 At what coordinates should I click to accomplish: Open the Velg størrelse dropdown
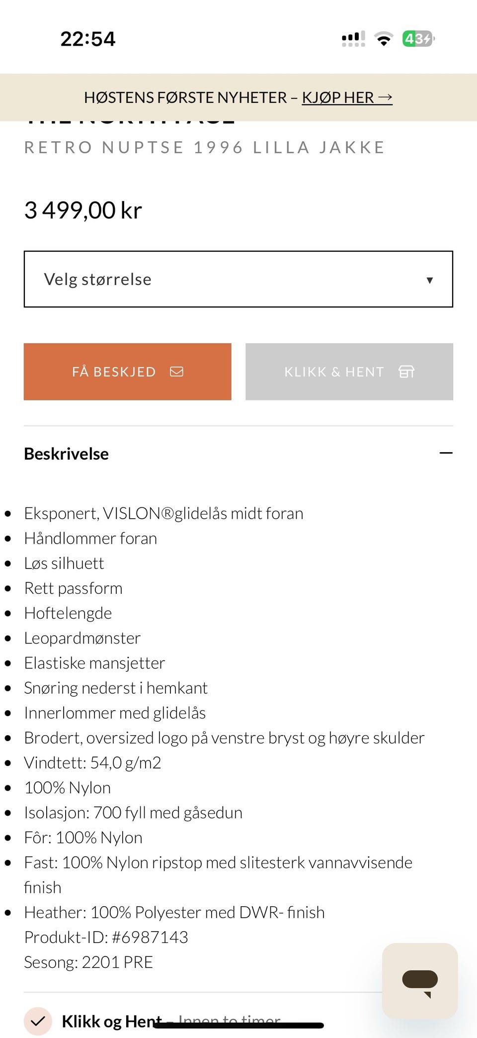238,279
